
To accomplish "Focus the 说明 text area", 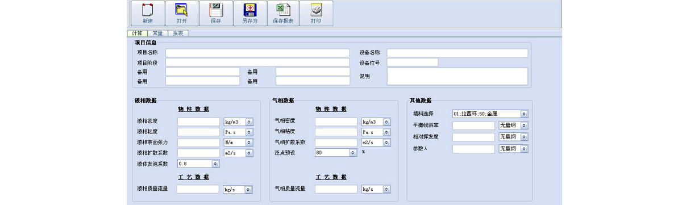I will click(458, 76).
